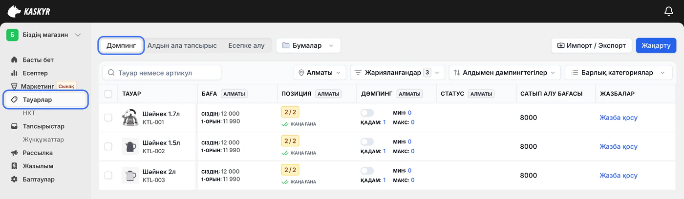The image size is (684, 199).
Task: Click the ЖАЗБАЛАР column header
Action: 617,94
